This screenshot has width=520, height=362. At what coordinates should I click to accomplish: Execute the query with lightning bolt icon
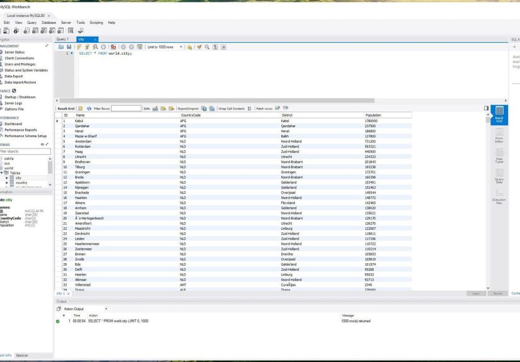point(79,47)
